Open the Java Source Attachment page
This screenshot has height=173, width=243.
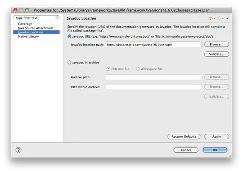(x=36, y=28)
